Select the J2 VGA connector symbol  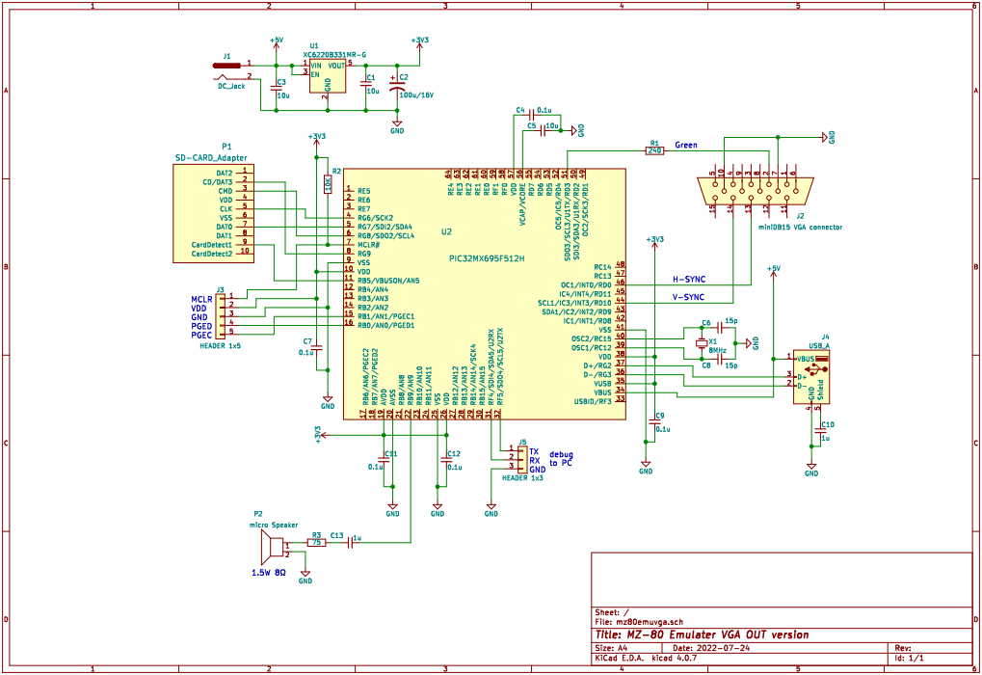(756, 191)
